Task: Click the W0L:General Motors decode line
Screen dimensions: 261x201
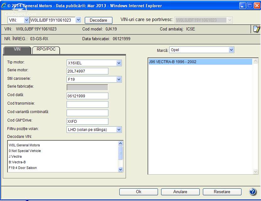Action: (24, 145)
